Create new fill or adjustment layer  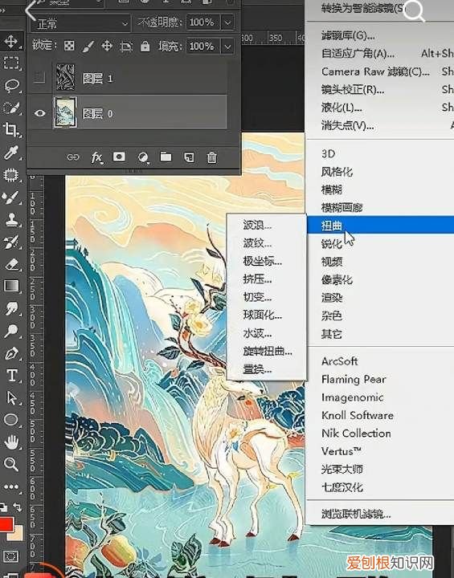click(143, 158)
